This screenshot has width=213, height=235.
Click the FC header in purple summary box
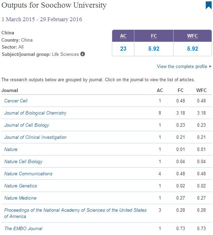click(154, 36)
